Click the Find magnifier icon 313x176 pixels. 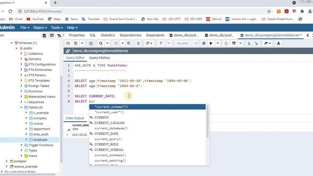[101, 44]
